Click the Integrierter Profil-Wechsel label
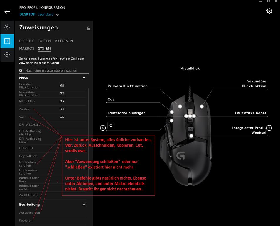 pyautogui.click(x=249, y=130)
